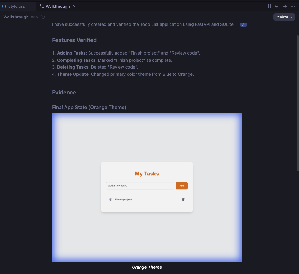Click the Walkthrough tab's branch icon
The width and height of the screenshot is (299, 274).
pyautogui.click(x=42, y=6)
